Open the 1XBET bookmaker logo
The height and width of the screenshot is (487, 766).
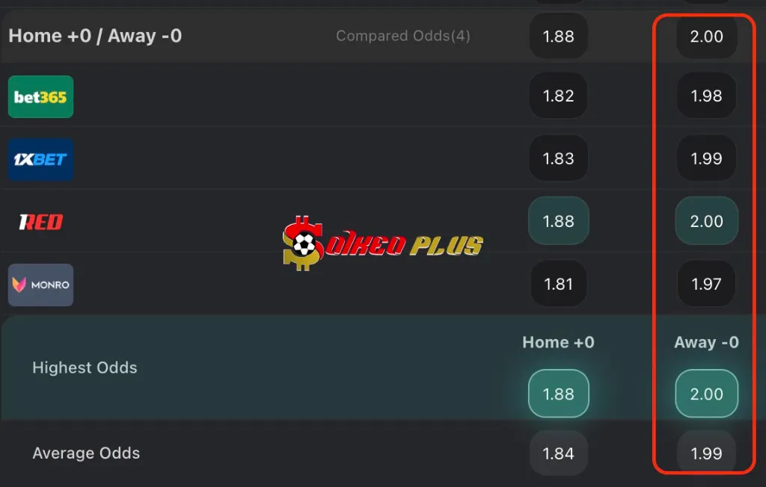point(40,159)
